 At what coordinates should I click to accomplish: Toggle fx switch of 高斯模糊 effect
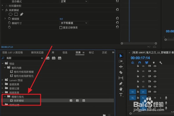click(x=7, y=10)
